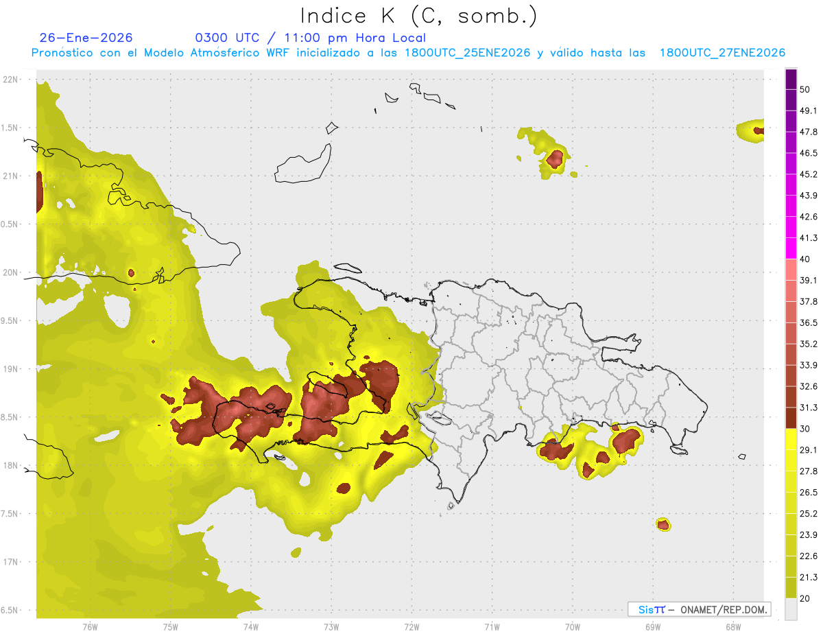Select the "0300 UTC / 11:00 pm Hora Local" text
This screenshot has height=636, width=823.
(311, 38)
